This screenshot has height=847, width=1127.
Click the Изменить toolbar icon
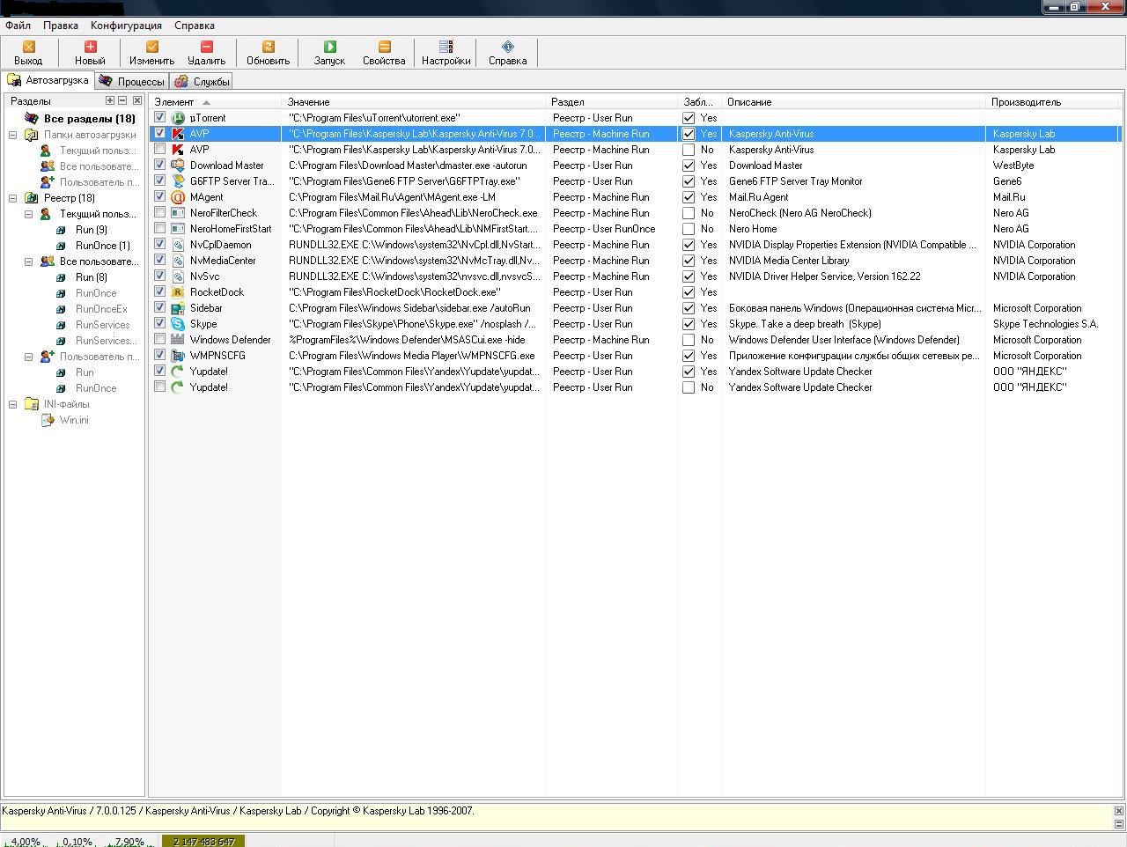151,47
